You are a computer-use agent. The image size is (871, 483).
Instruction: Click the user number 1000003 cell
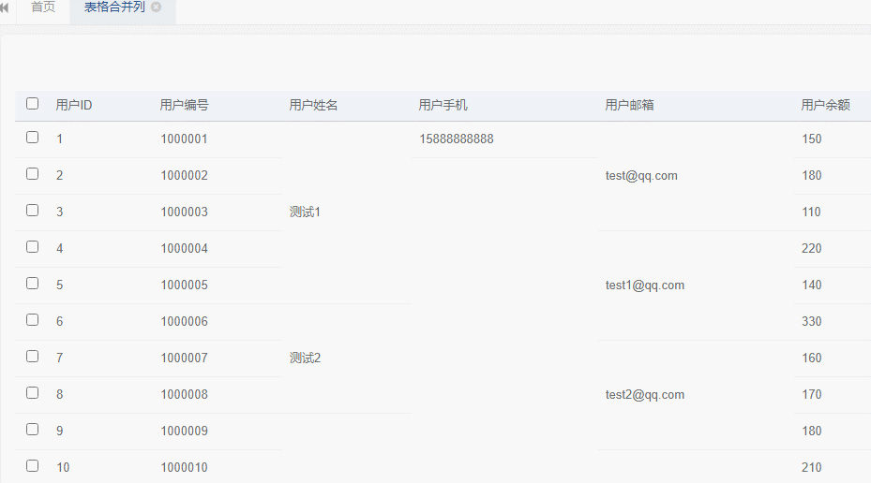(x=184, y=212)
